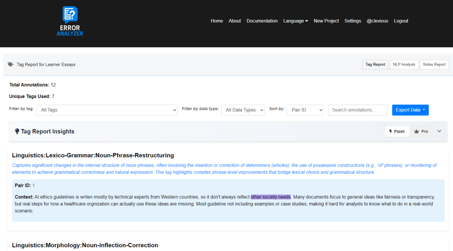The image size is (453, 251).
Task: Click the lightbulb icon in Insights header
Action: click(x=17, y=131)
